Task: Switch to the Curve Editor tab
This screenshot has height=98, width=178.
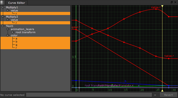Action: [x=17, y=3]
